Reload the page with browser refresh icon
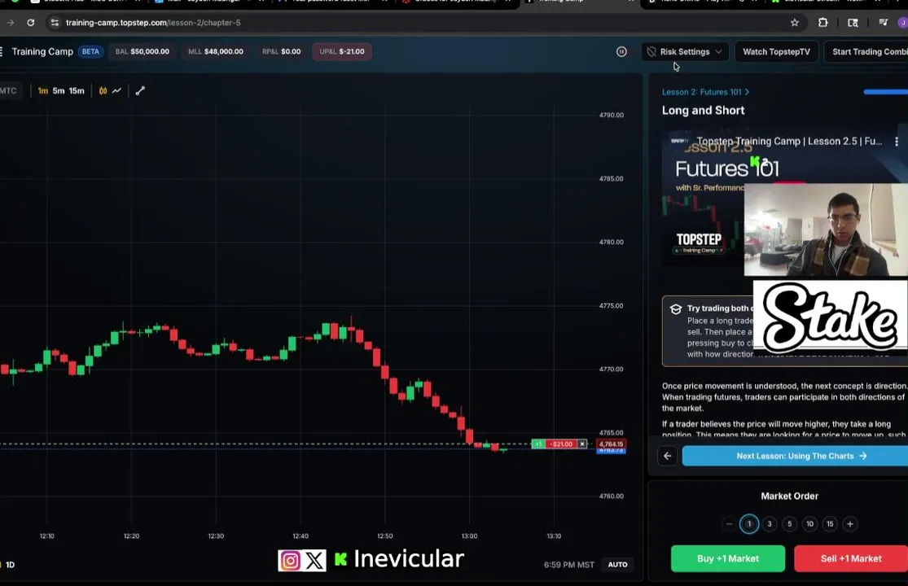 point(31,23)
